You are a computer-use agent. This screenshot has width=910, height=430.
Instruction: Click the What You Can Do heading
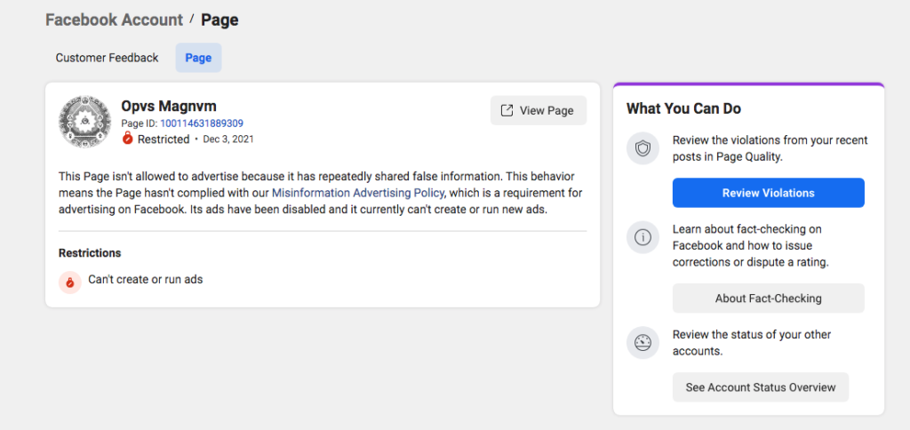pyautogui.click(x=683, y=108)
